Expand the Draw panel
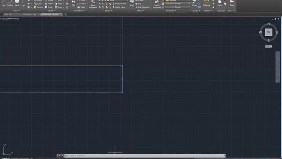282x159 pixels. (17, 11)
